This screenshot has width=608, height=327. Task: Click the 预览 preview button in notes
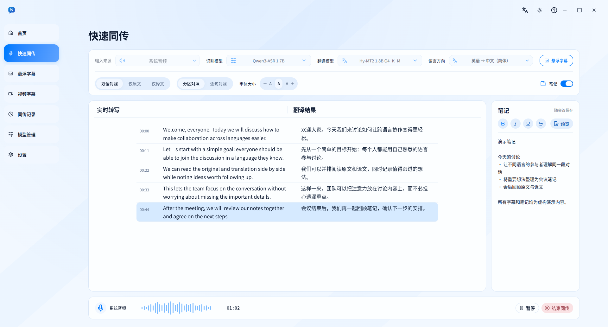click(561, 124)
